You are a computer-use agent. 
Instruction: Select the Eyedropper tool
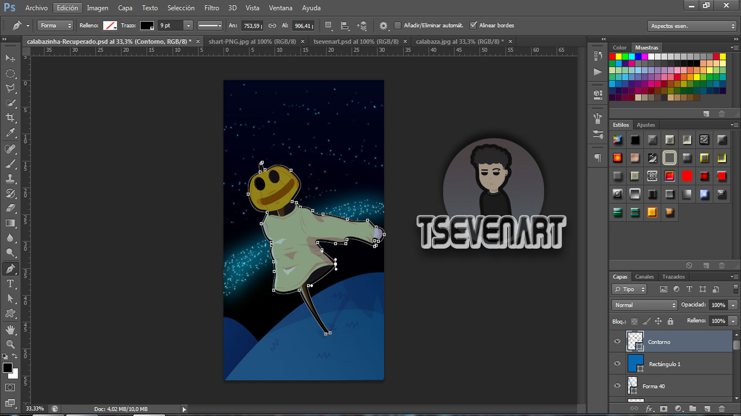point(10,133)
